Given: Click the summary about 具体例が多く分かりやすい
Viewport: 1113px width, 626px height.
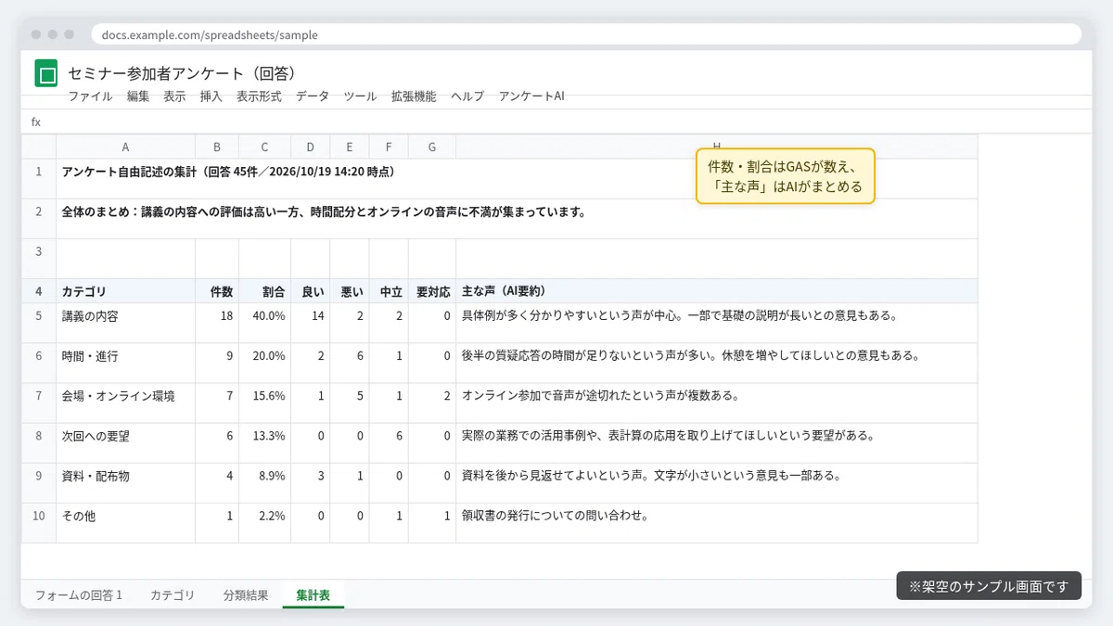Looking at the screenshot, I should point(717,323).
